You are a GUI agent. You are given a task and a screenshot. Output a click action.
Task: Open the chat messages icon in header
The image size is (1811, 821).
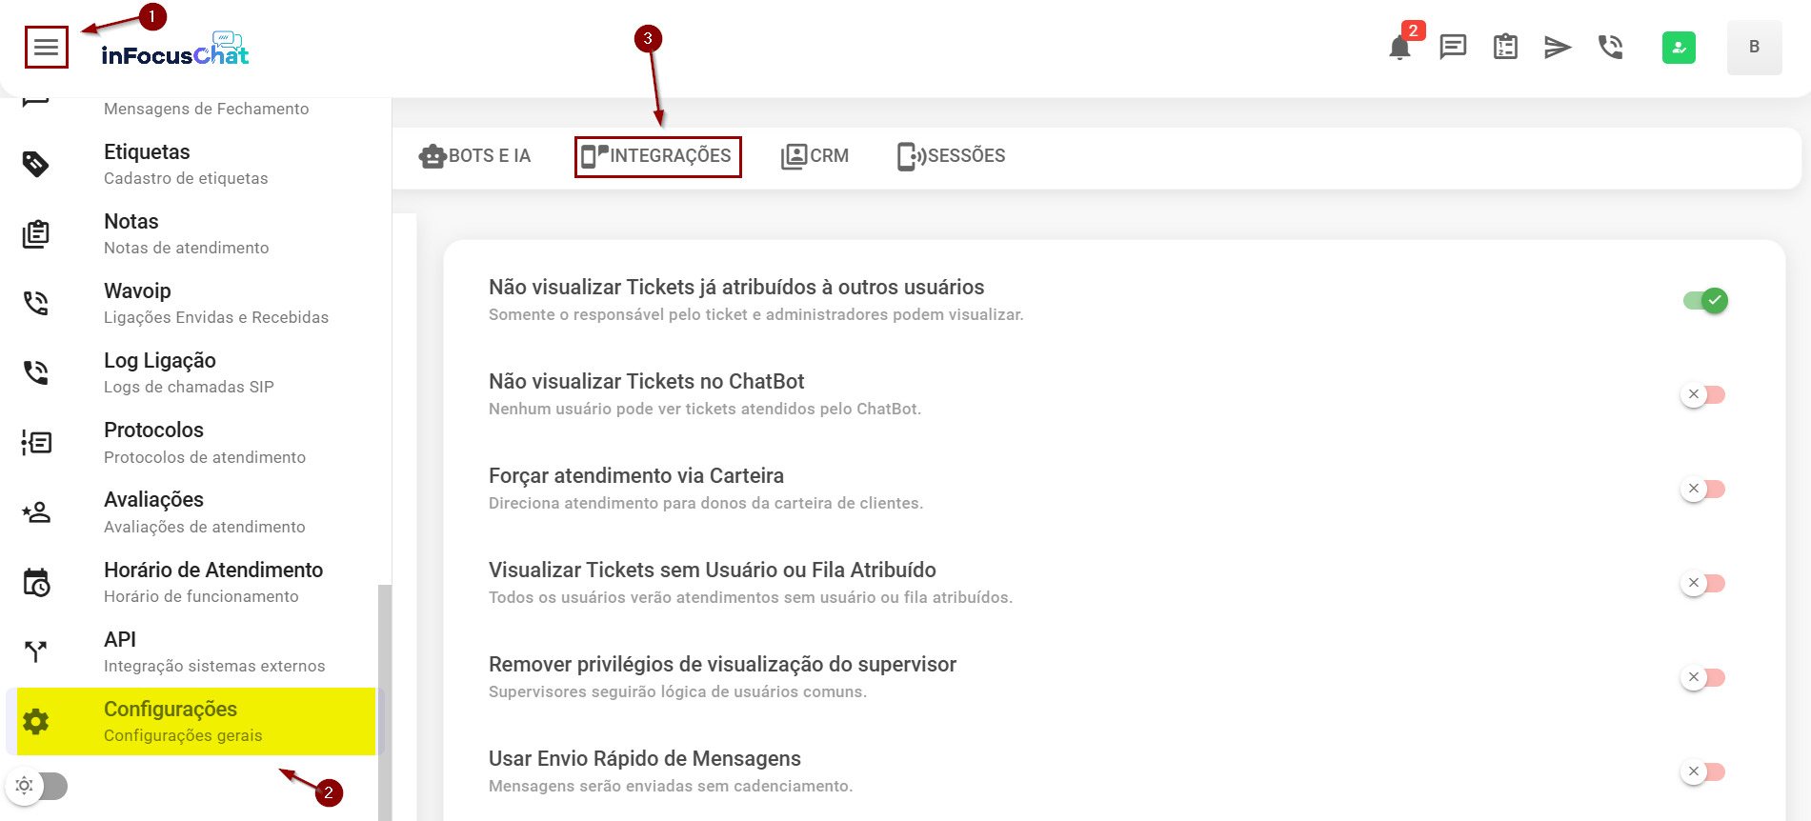pyautogui.click(x=1453, y=47)
